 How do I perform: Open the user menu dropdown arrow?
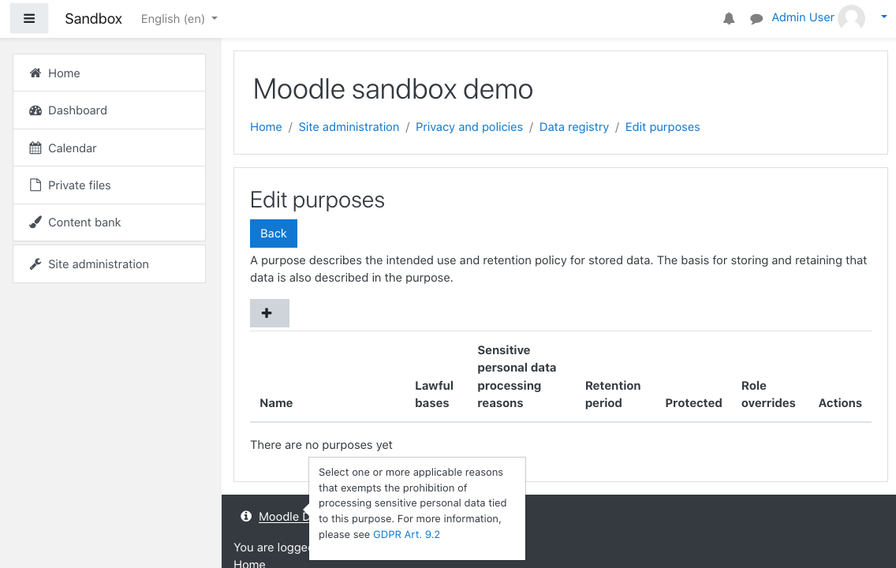(x=884, y=17)
